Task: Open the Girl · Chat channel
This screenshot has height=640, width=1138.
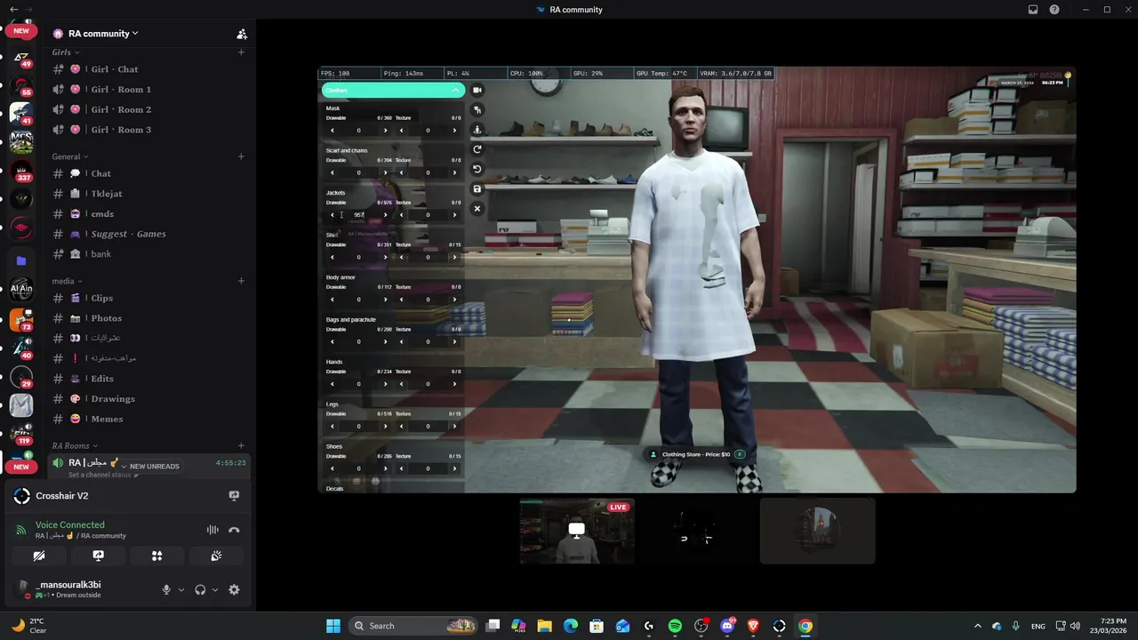Action: pyautogui.click(x=148, y=69)
